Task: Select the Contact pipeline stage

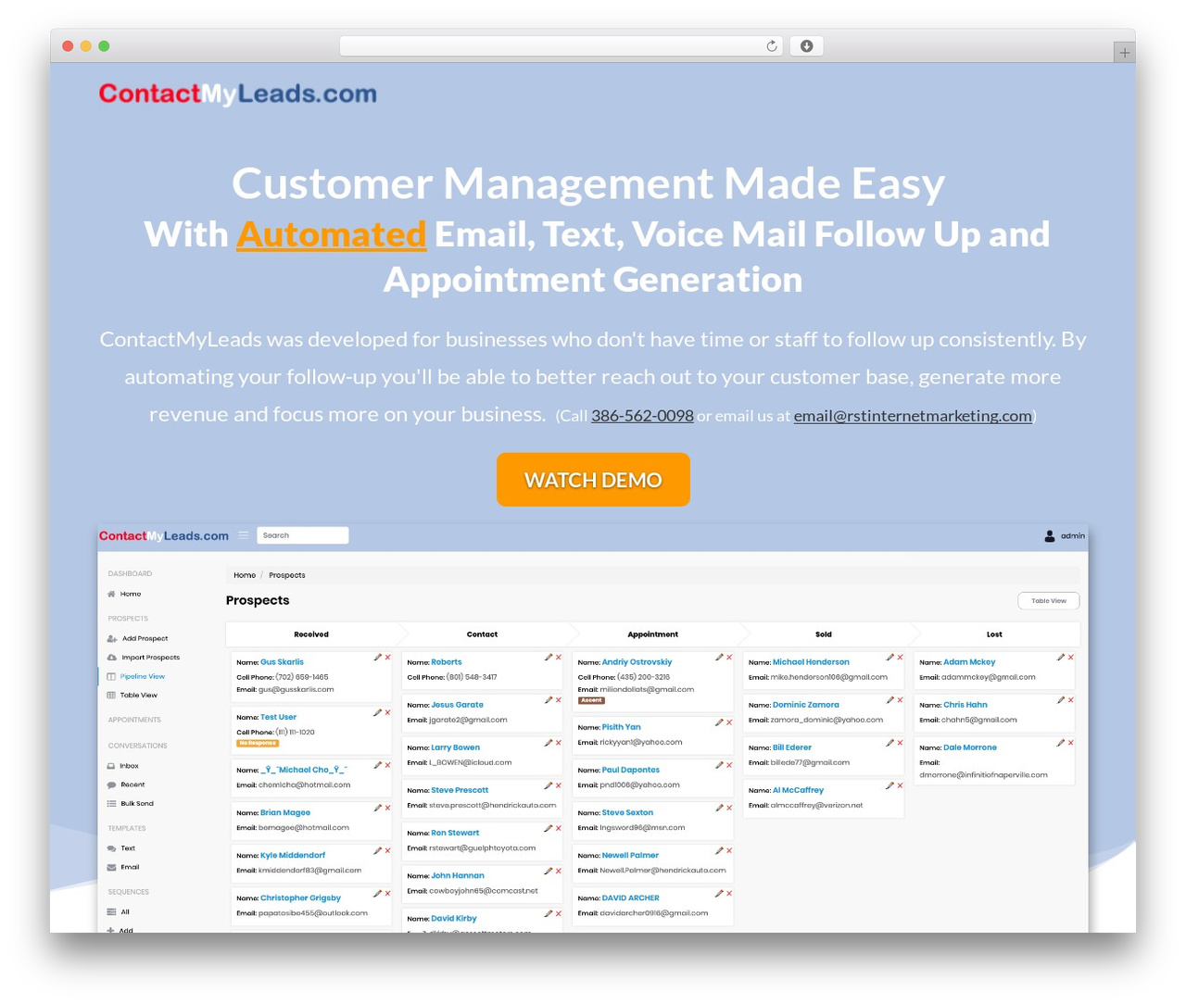Action: [x=482, y=634]
